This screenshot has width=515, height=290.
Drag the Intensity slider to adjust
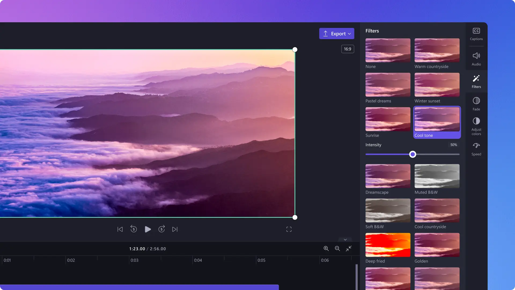413,154
